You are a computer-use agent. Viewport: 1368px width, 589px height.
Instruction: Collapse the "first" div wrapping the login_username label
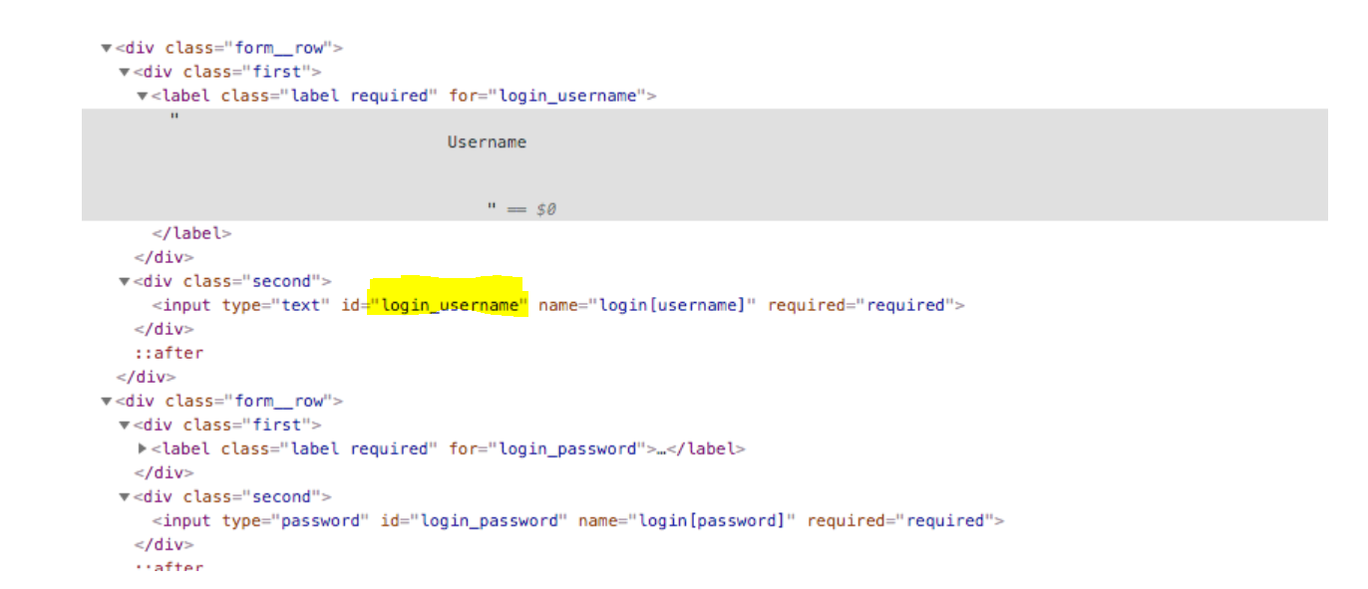(x=124, y=72)
